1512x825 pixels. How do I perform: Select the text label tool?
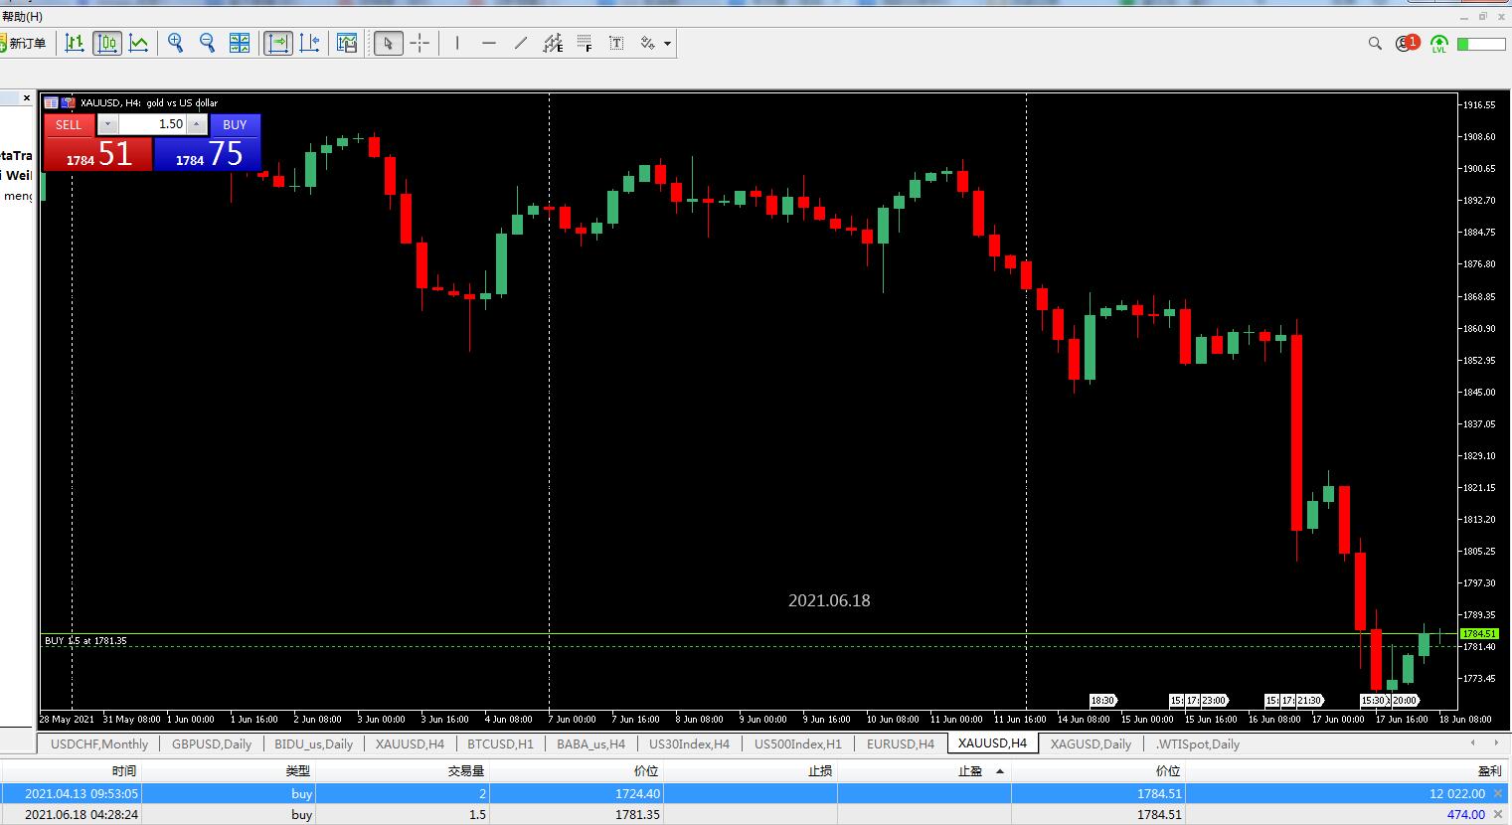coord(616,43)
